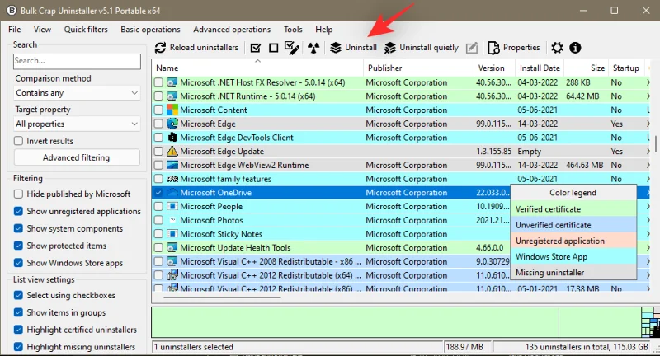Click the Edge WebView2 Runtime icon
Image resolution: width=660 pixels, height=356 pixels.
(x=172, y=165)
